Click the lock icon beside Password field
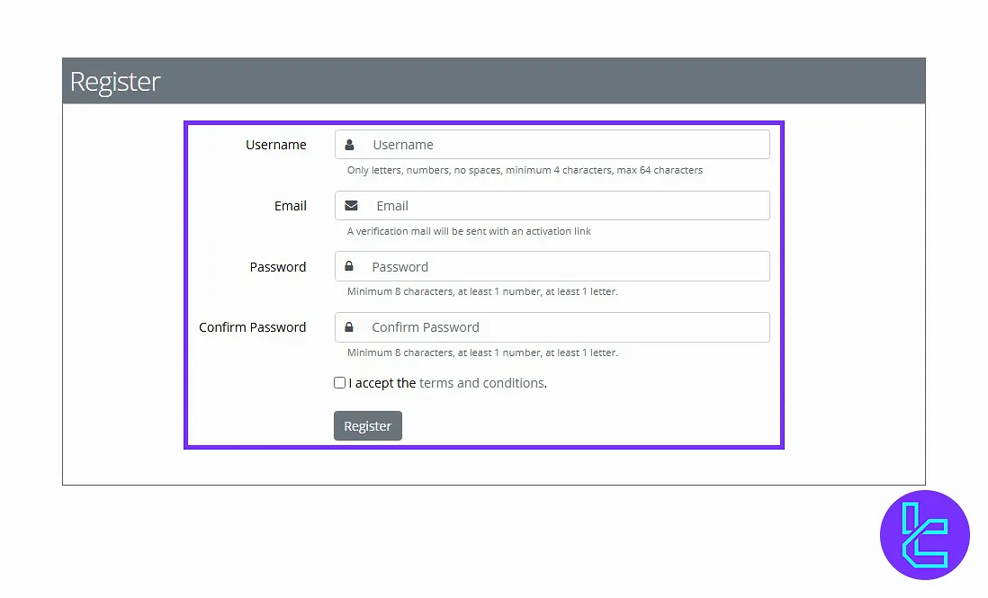 [x=349, y=267]
